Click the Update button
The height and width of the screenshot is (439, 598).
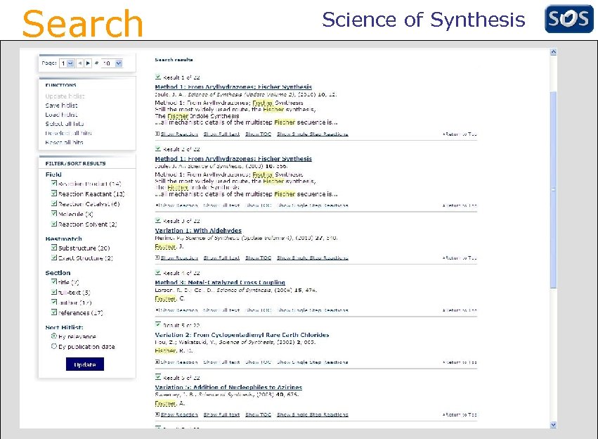84,364
